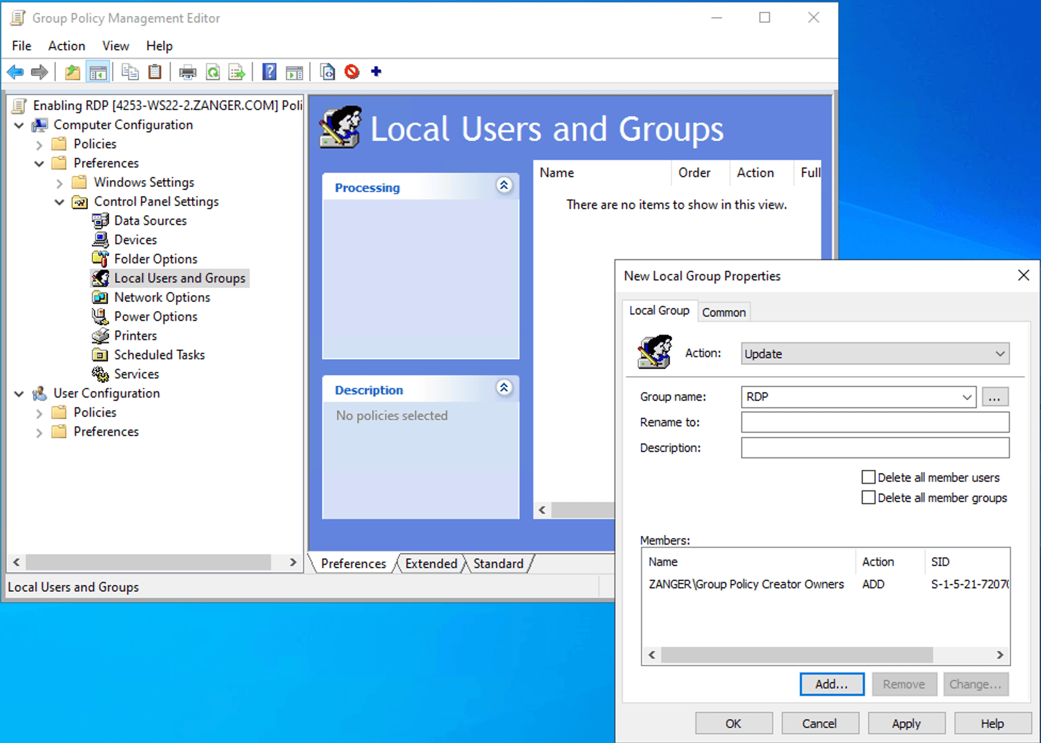The width and height of the screenshot is (1041, 743).
Task: Click the Refresh icon on the toolbar
Action: 213,71
